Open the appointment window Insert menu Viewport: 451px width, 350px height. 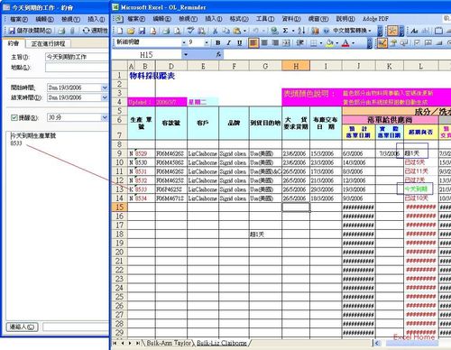pos(97,19)
